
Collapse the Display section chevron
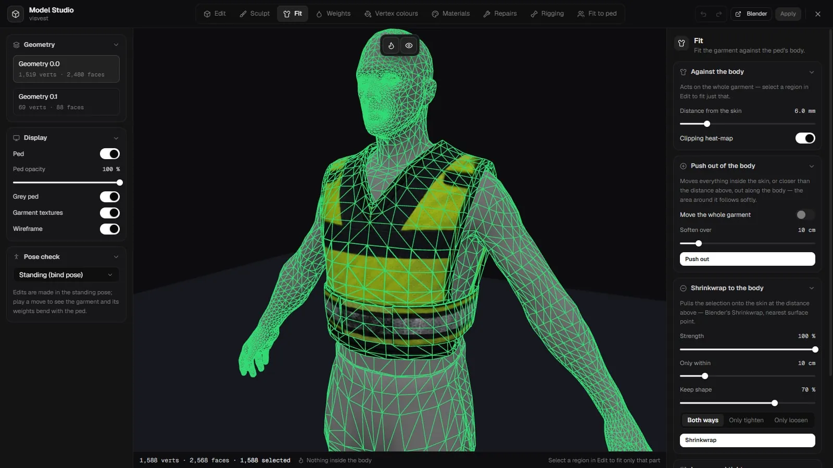[x=116, y=138]
